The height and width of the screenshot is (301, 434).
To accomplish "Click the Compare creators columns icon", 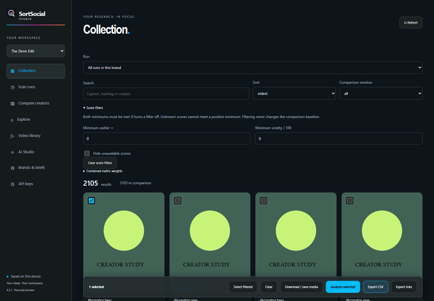I will click(12, 104).
